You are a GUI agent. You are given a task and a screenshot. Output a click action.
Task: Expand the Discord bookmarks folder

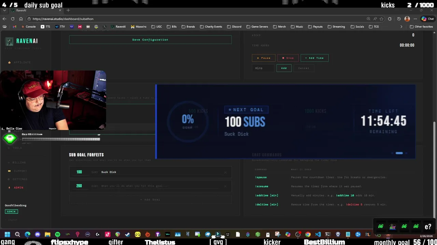234,27
